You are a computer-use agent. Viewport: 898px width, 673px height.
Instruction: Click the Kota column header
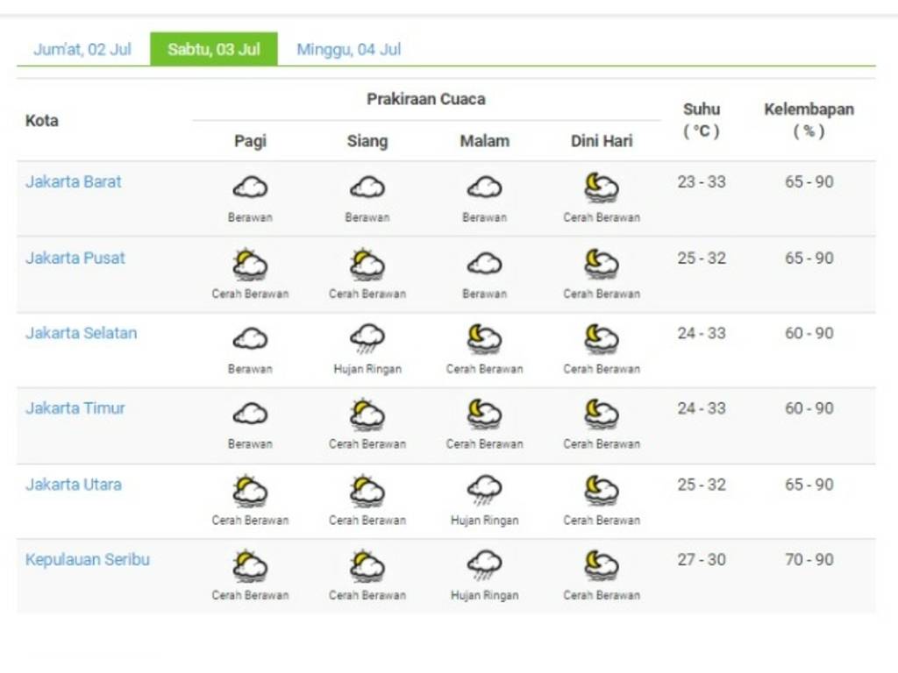pos(42,121)
